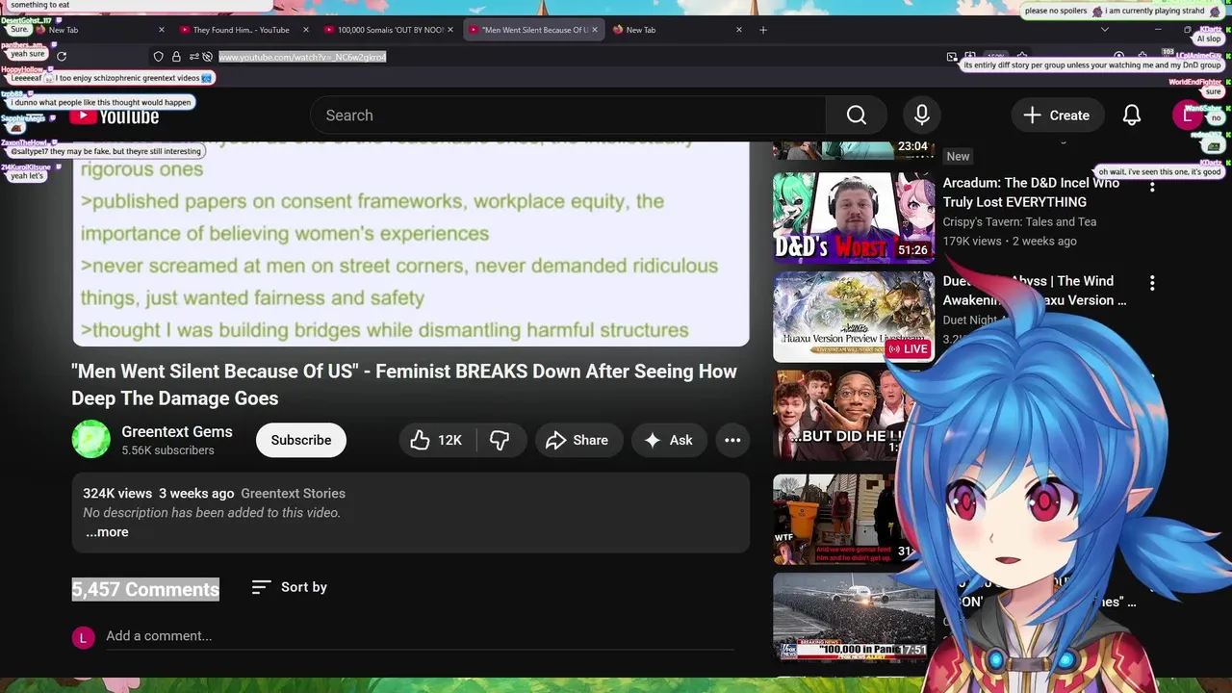Open the Greentext Stories tag link
This screenshot has width=1232, height=693.
[293, 493]
